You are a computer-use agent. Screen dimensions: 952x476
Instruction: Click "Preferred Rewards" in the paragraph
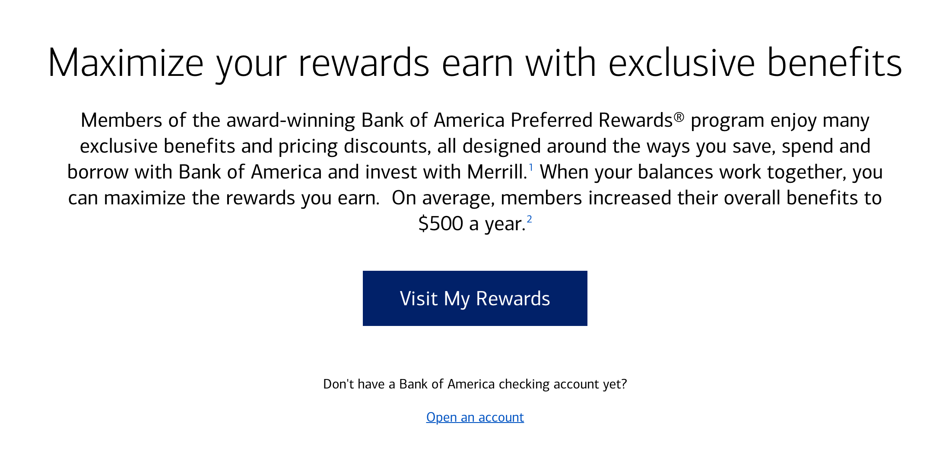[592, 120]
